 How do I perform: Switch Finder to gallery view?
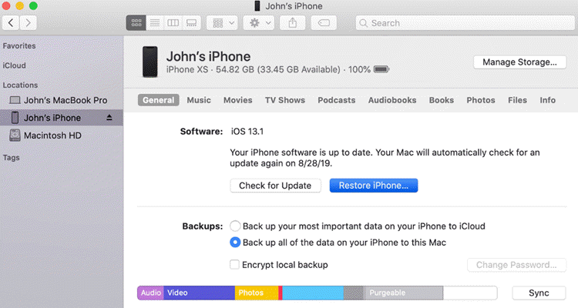pos(192,23)
